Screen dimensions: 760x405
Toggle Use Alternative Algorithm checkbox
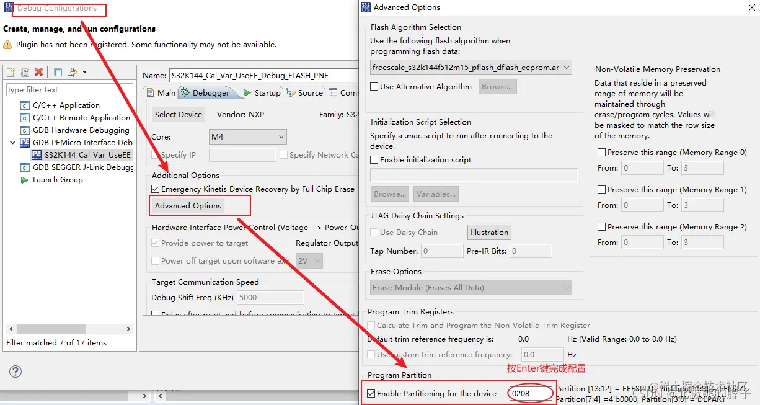[x=374, y=87]
